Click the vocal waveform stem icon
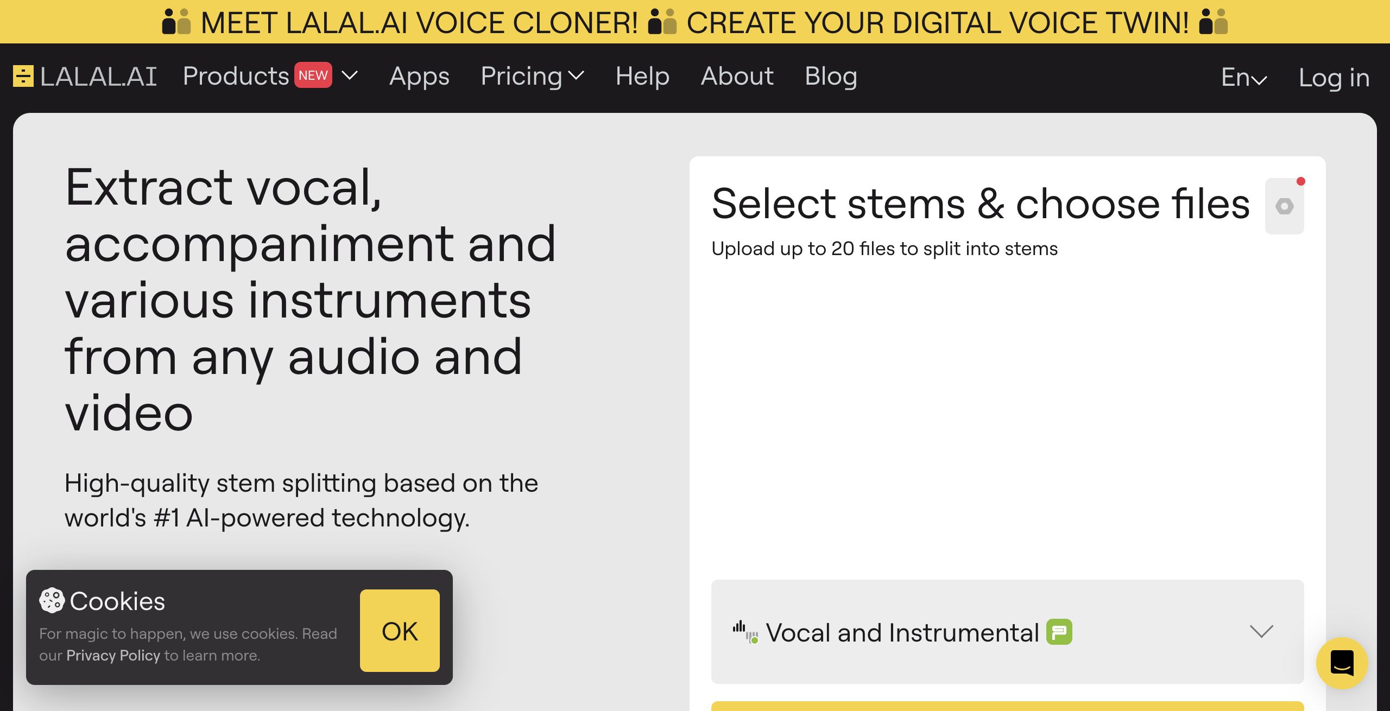This screenshot has width=1390, height=711. pyautogui.click(x=745, y=632)
